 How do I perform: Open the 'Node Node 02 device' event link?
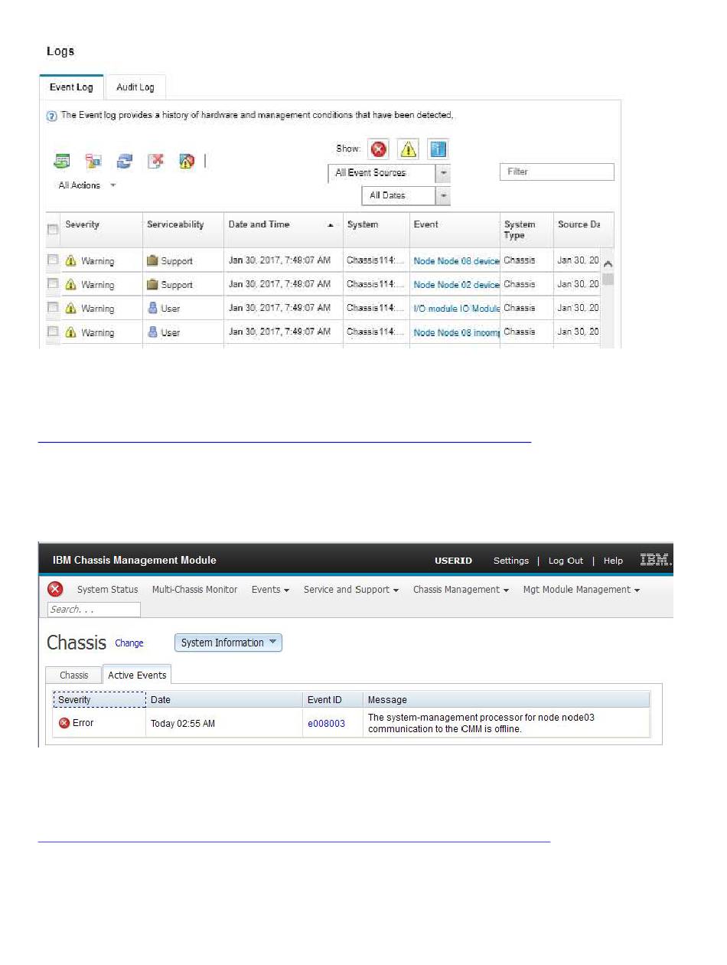tap(456, 285)
